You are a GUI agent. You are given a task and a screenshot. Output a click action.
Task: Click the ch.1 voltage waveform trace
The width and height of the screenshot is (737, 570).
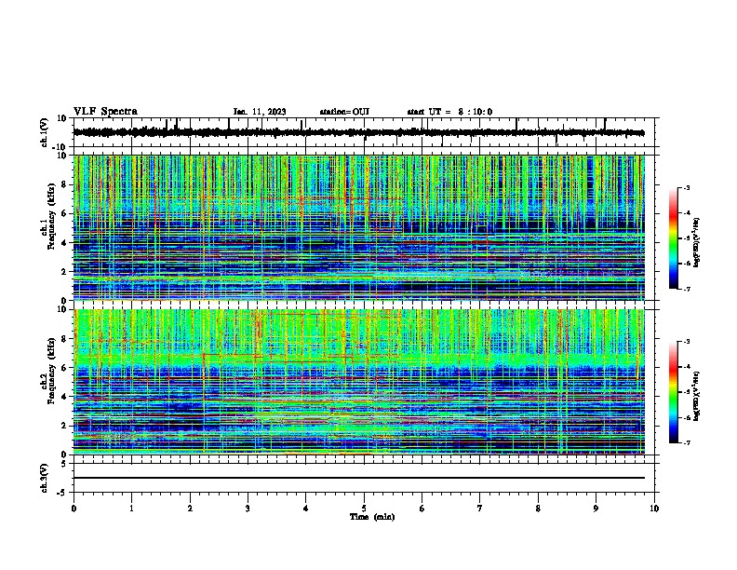click(358, 132)
